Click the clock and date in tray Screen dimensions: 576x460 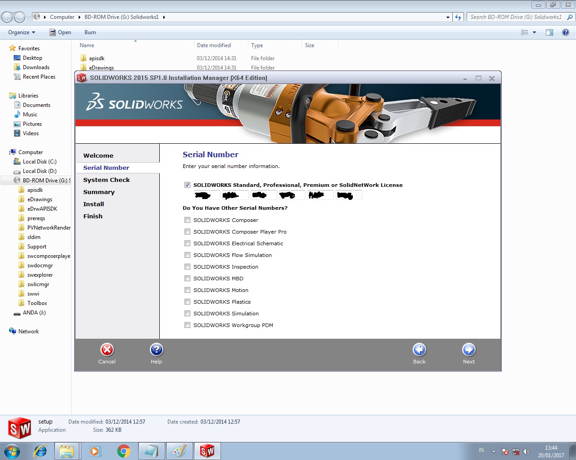pos(551,451)
